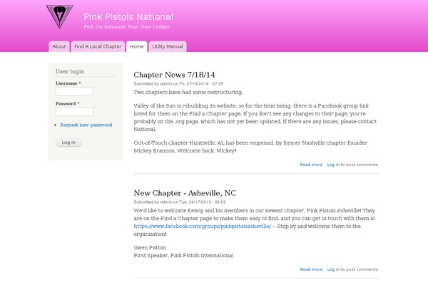
Task: Click the 'Pick On Someone Your Own Caliber' slogan
Action: 127,27
